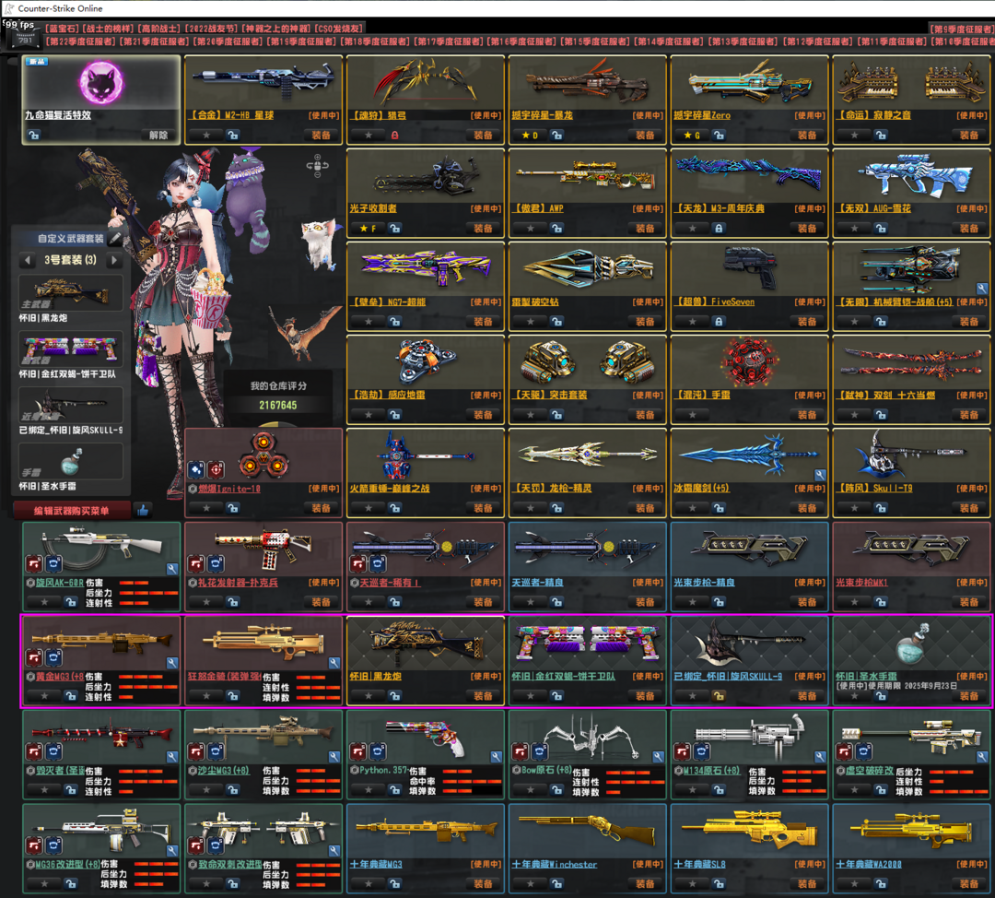The height and width of the screenshot is (898, 995).
Task: Toggle the lock on 【傲君】AWP card
Action: pyautogui.click(x=556, y=229)
